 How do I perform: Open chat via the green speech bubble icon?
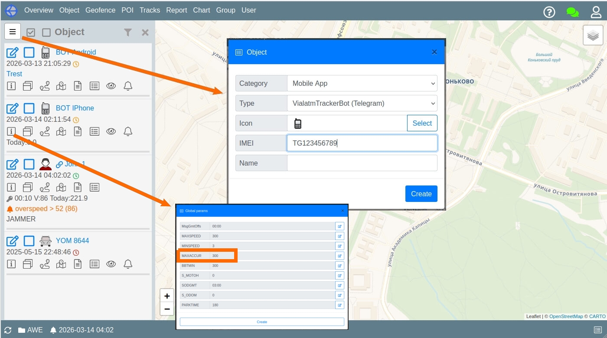click(573, 12)
